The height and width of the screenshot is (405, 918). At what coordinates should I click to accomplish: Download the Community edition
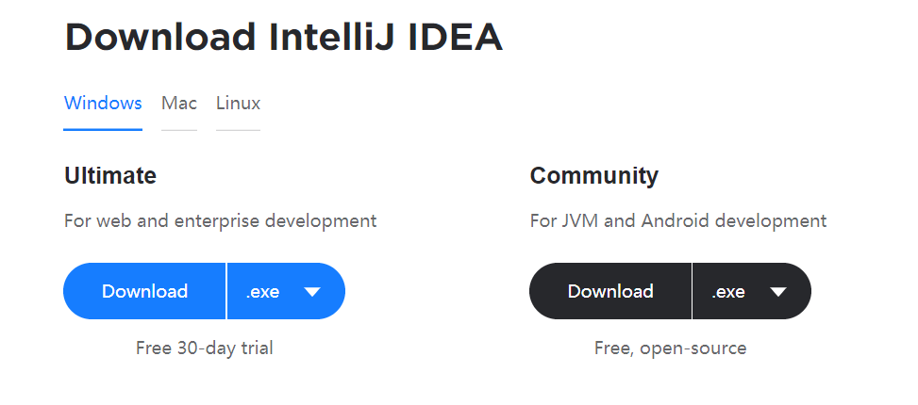610,292
